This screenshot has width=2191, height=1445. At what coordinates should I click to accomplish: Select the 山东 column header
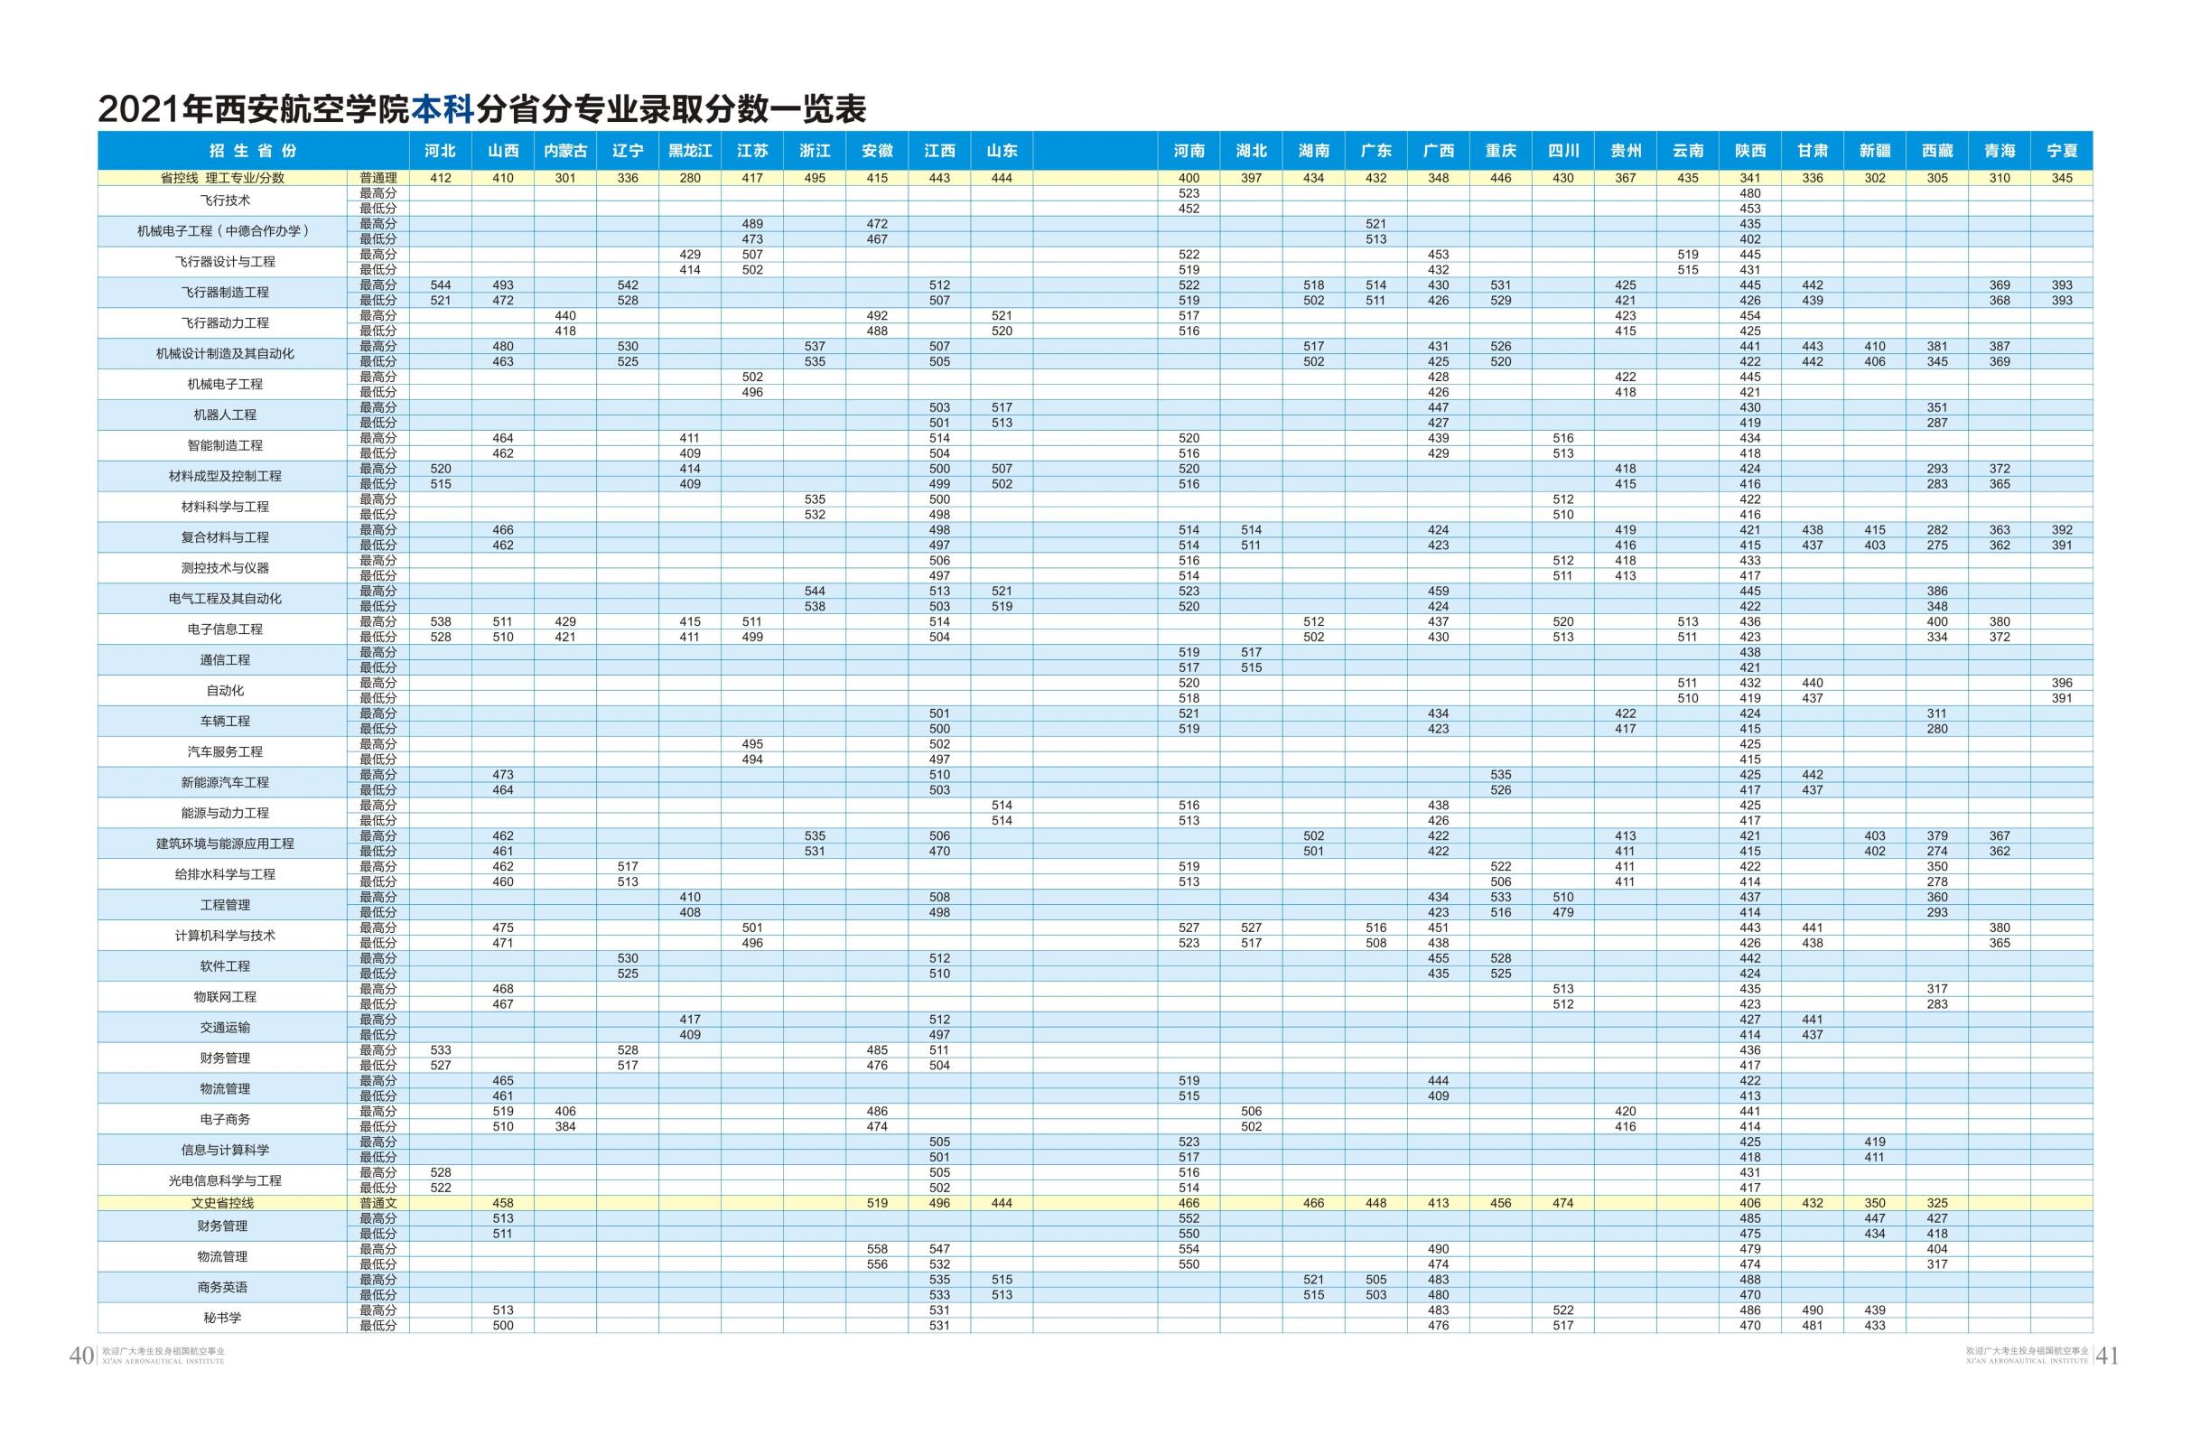click(1002, 151)
